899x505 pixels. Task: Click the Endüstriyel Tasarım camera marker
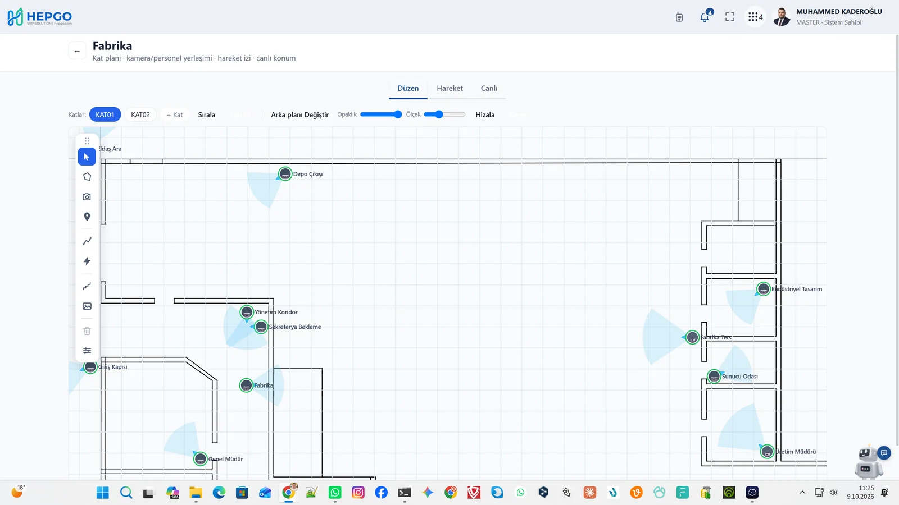[x=763, y=289]
